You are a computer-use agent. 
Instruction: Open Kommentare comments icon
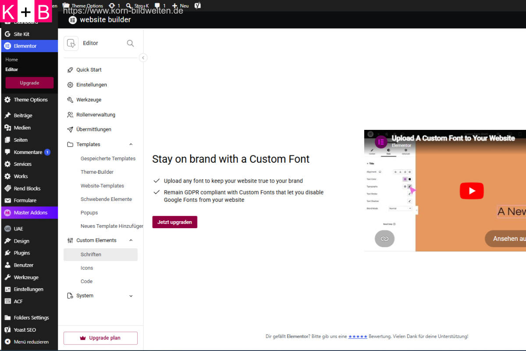7,152
